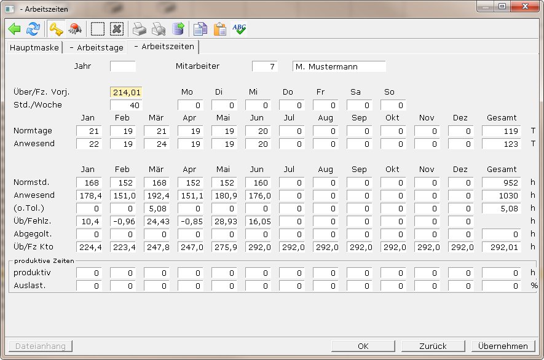
Task: Open print preview with the magnifier printer icon
Action: pyautogui.click(x=159, y=29)
